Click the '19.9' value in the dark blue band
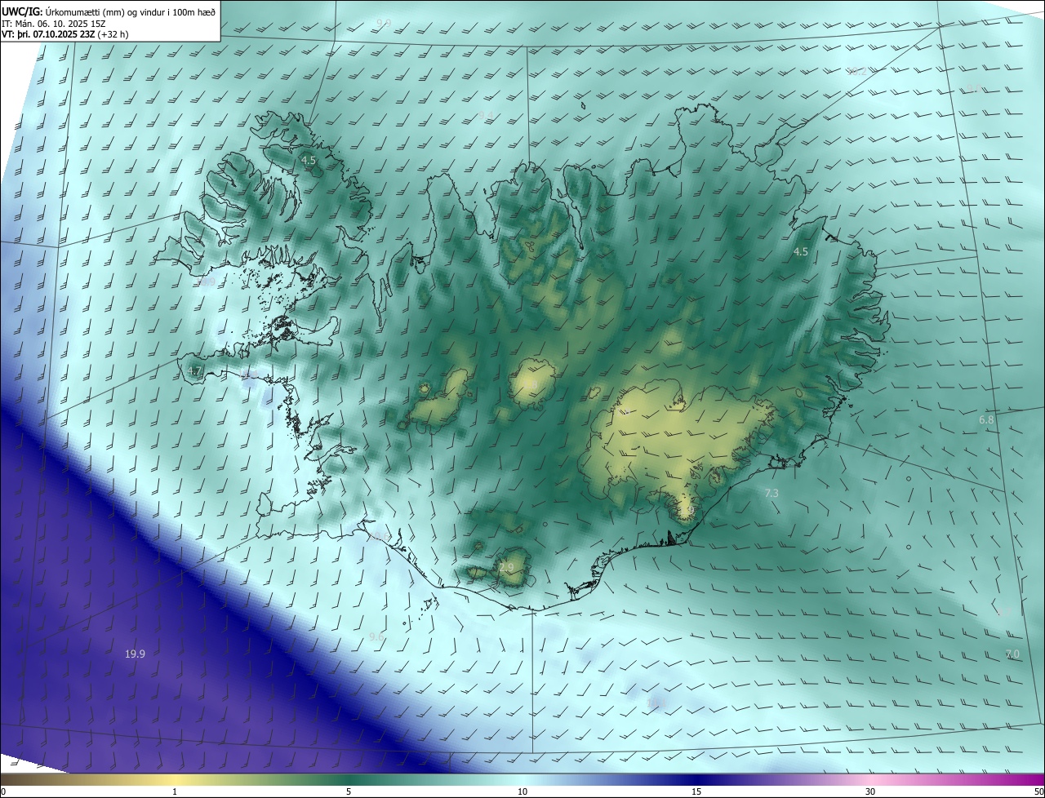1045x798 pixels. 135,654
